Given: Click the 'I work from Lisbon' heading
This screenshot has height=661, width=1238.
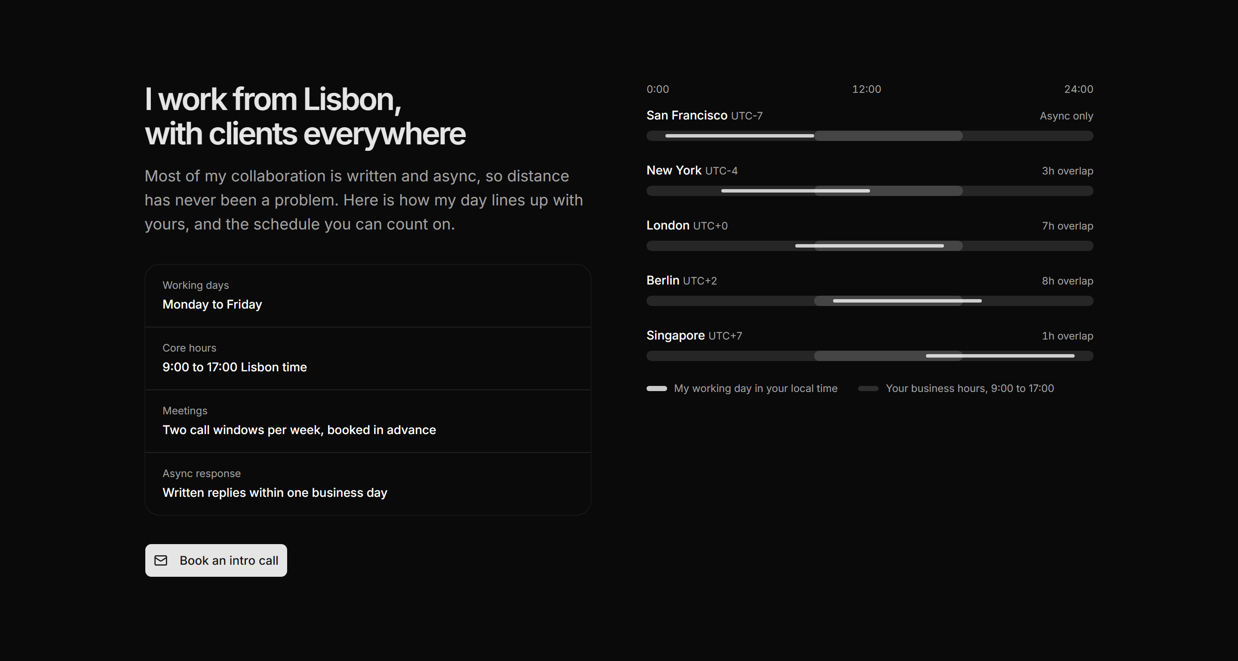Looking at the screenshot, I should [305, 116].
